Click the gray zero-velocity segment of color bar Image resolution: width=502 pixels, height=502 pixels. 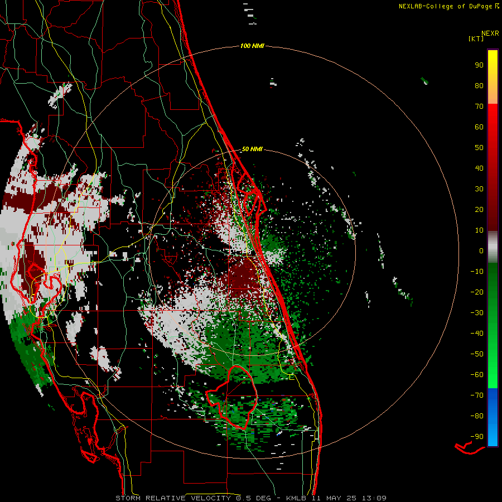(x=493, y=247)
